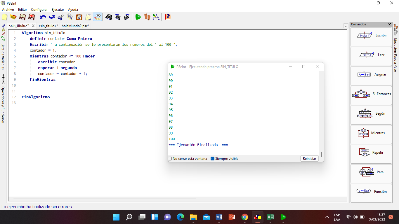
Task: Click the indent-correction toolbar icon
Action: (x=88, y=17)
